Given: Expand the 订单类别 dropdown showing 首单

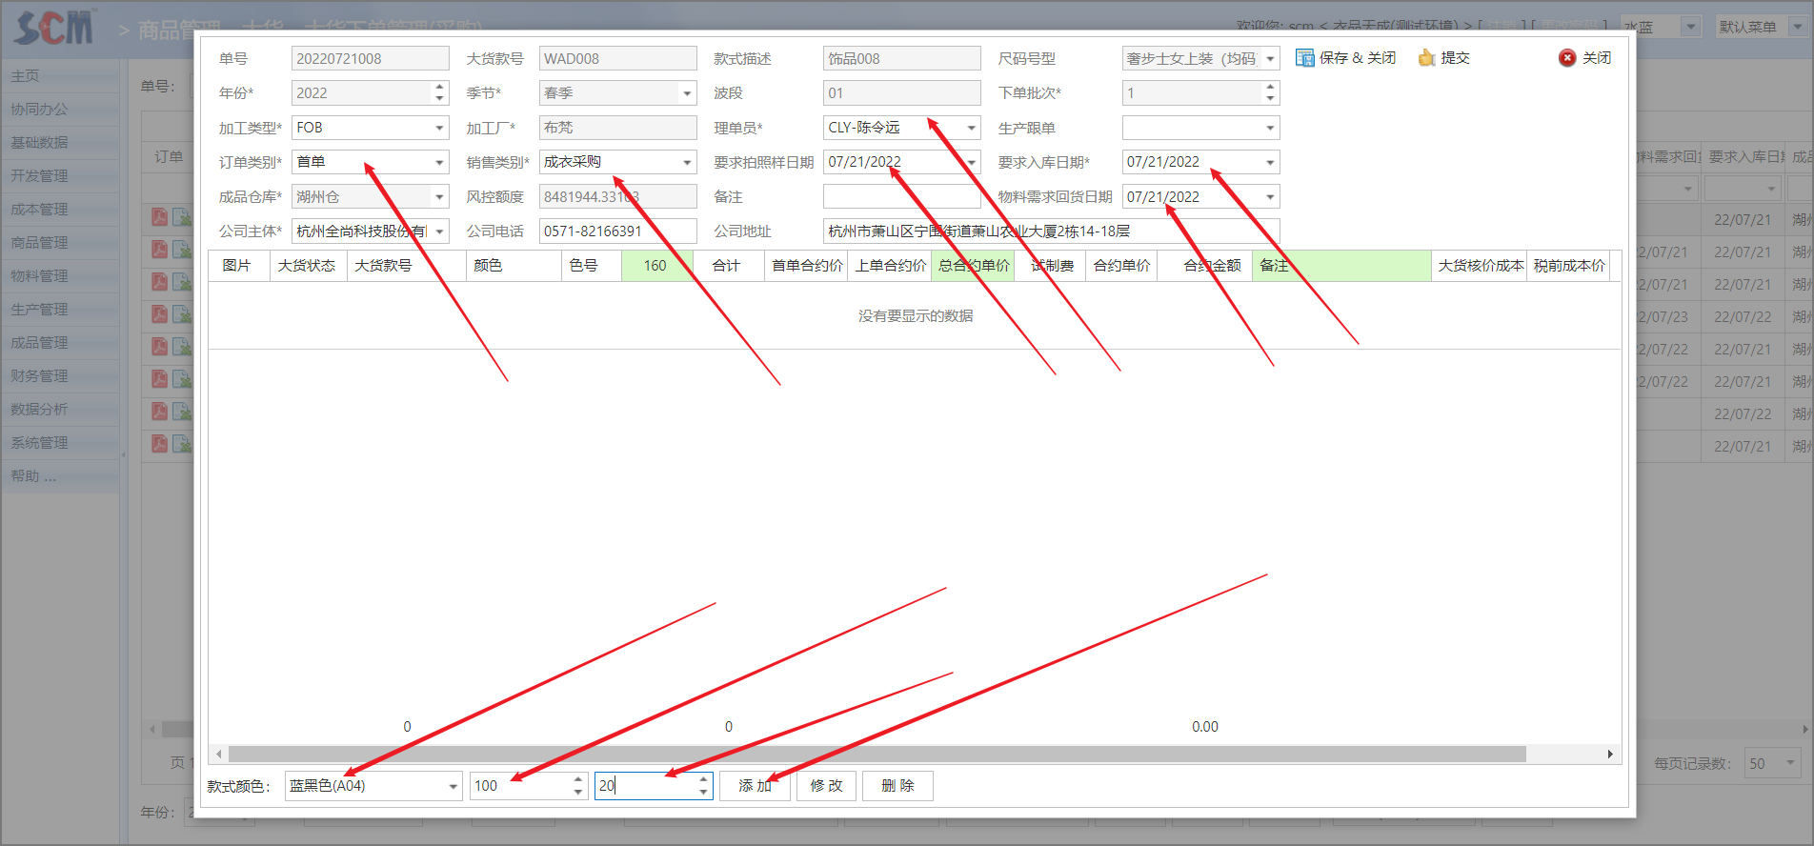Looking at the screenshot, I should (x=439, y=163).
